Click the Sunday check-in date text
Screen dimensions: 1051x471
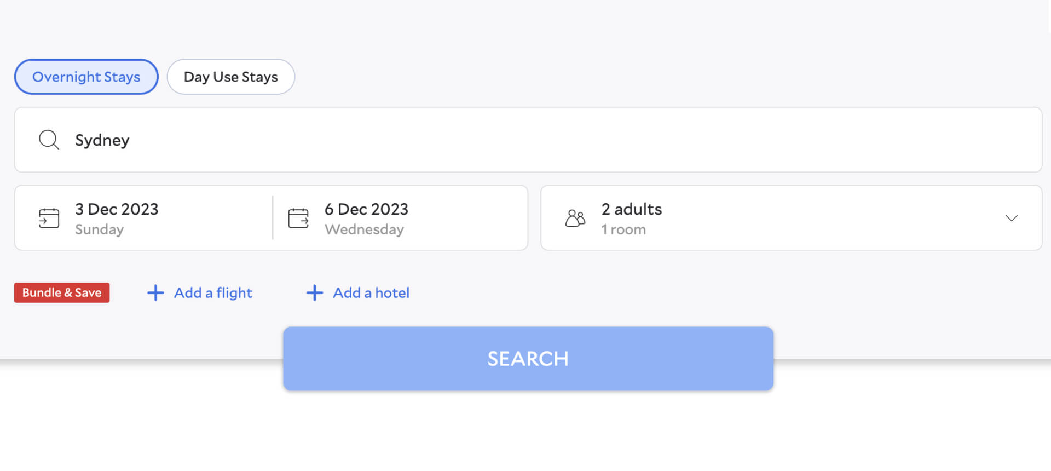(99, 229)
